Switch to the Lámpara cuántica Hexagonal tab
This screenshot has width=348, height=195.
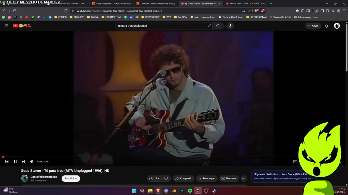click(x=156, y=4)
